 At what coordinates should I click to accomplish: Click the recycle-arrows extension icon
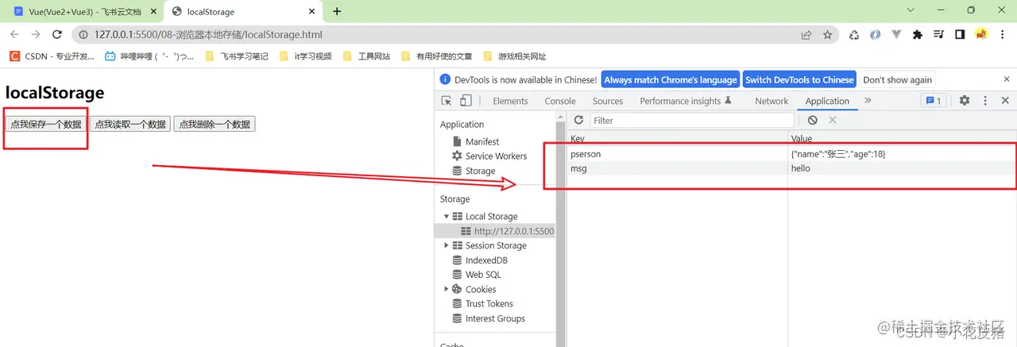(854, 35)
